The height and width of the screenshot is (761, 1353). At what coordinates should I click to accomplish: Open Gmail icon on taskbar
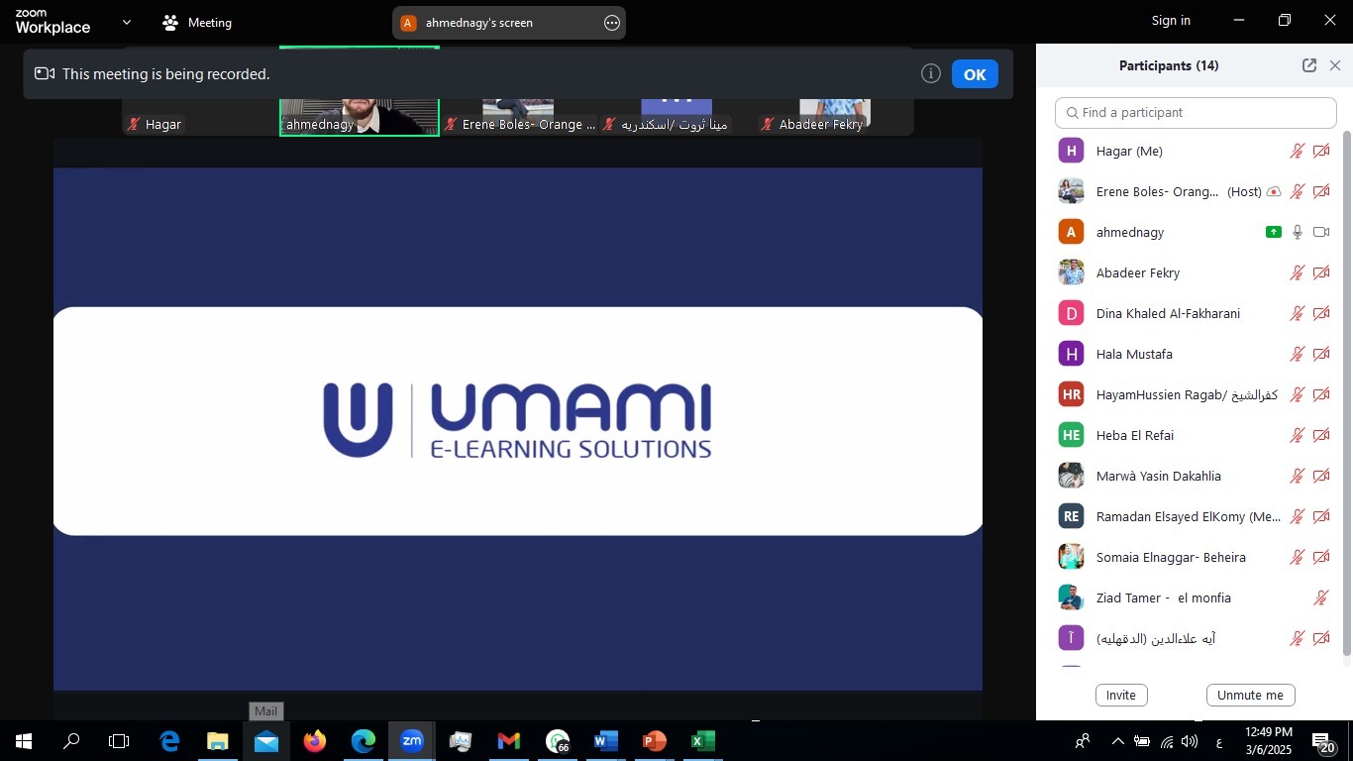[509, 741]
